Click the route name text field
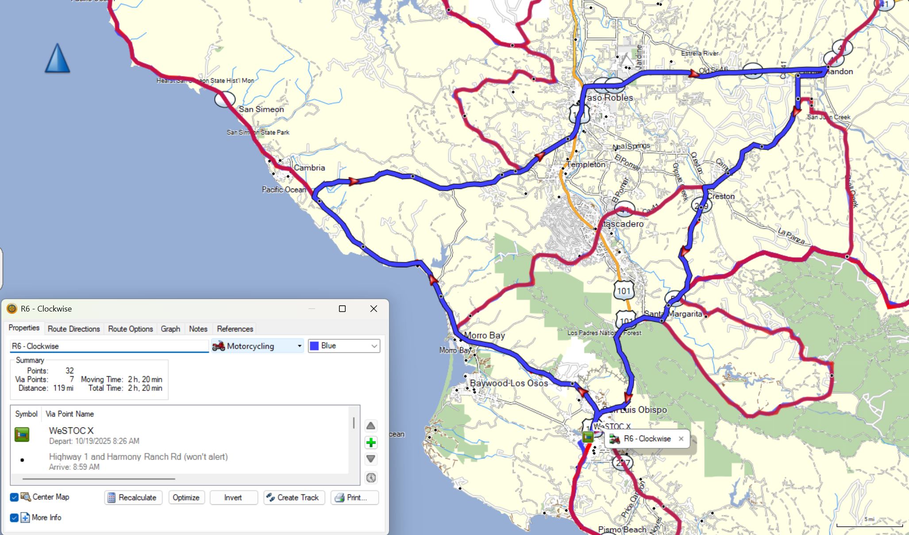This screenshot has width=909, height=535. (x=109, y=346)
